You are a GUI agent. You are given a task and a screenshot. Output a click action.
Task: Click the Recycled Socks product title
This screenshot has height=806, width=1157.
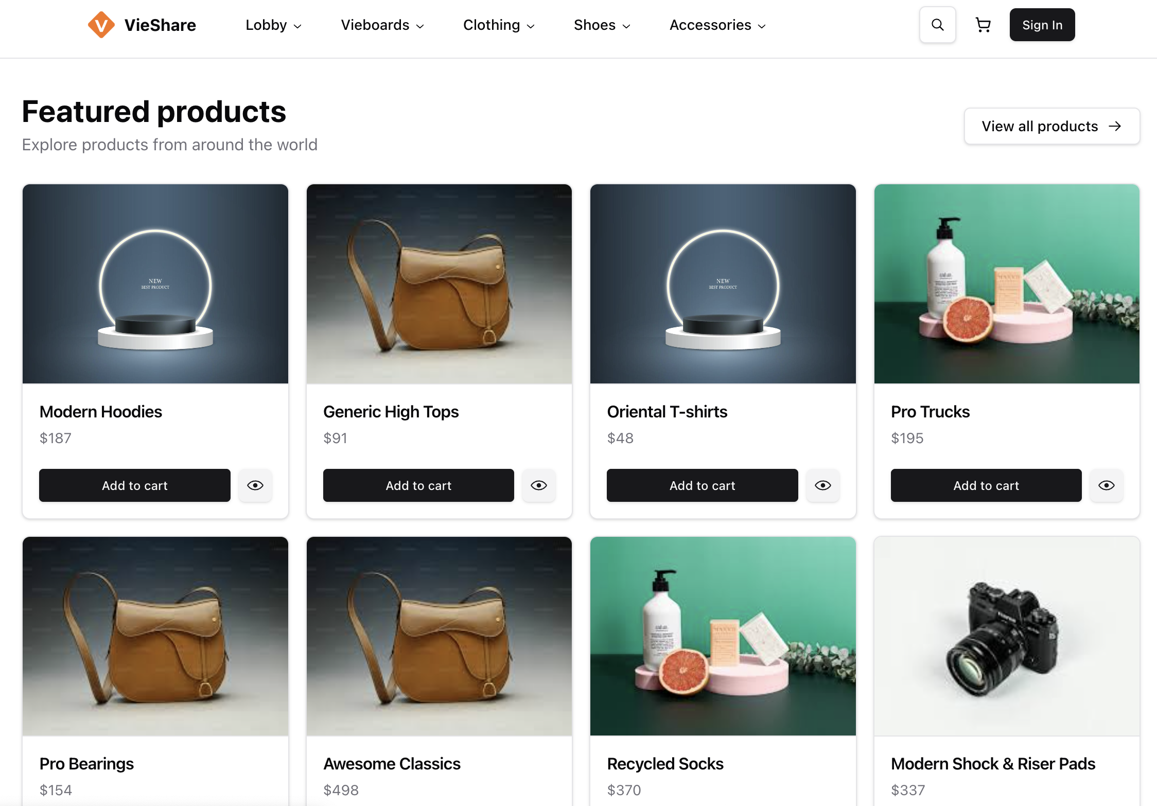[x=665, y=764]
